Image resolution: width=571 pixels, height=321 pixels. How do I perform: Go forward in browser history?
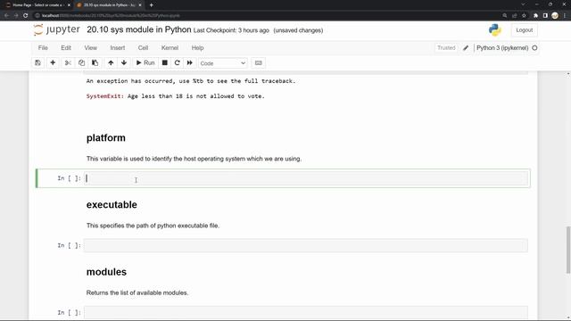[16, 16]
